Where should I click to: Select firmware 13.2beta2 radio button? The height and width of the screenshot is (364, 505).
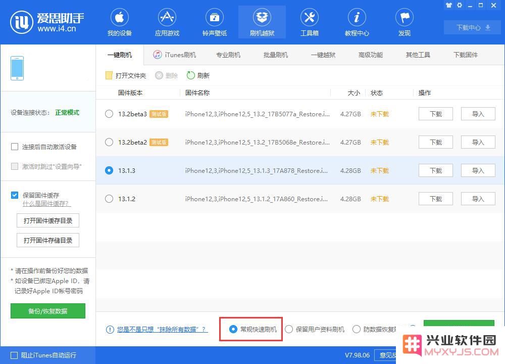pos(109,142)
